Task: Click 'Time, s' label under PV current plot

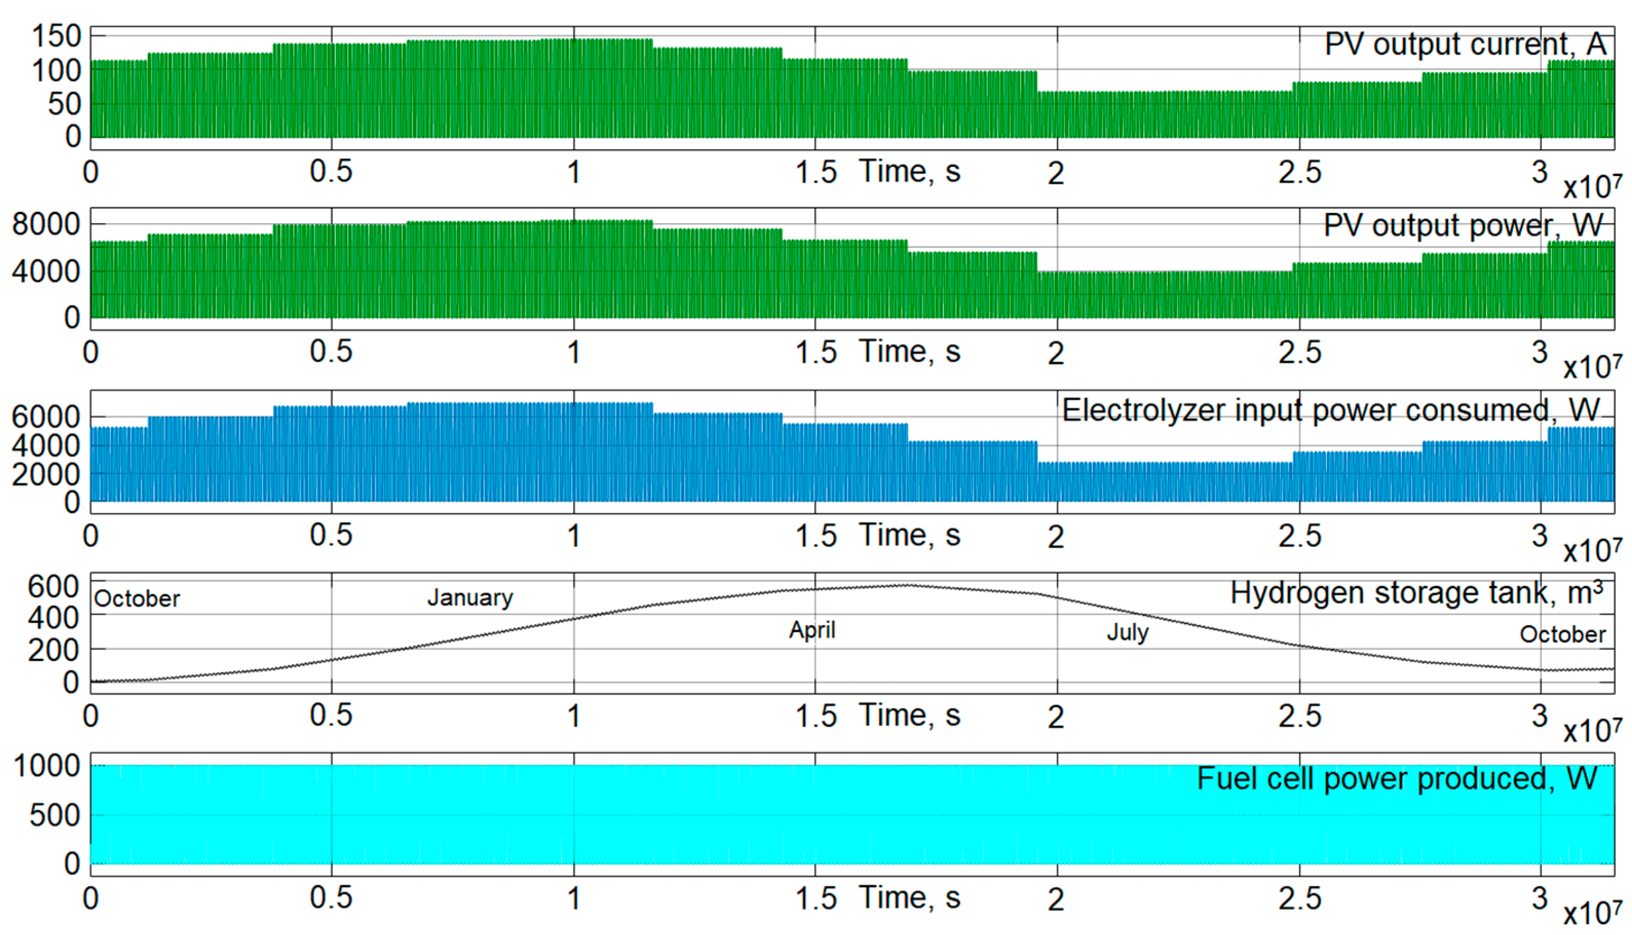Action: tap(910, 171)
